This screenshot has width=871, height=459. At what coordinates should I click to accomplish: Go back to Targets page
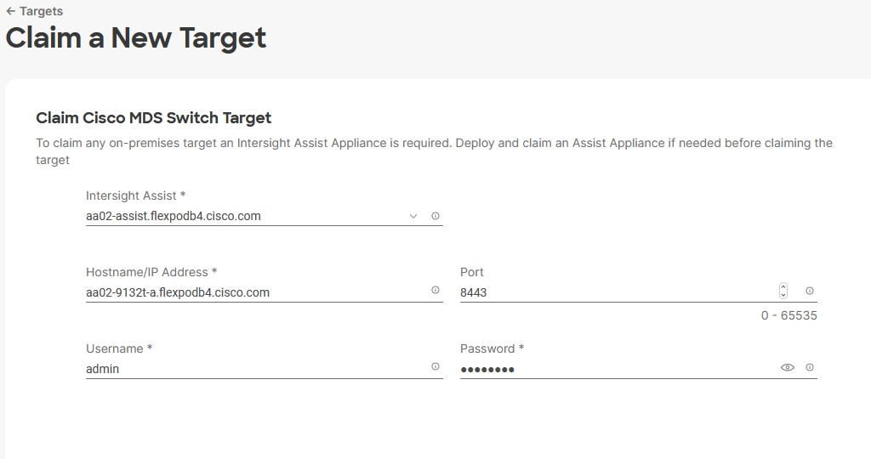(34, 11)
